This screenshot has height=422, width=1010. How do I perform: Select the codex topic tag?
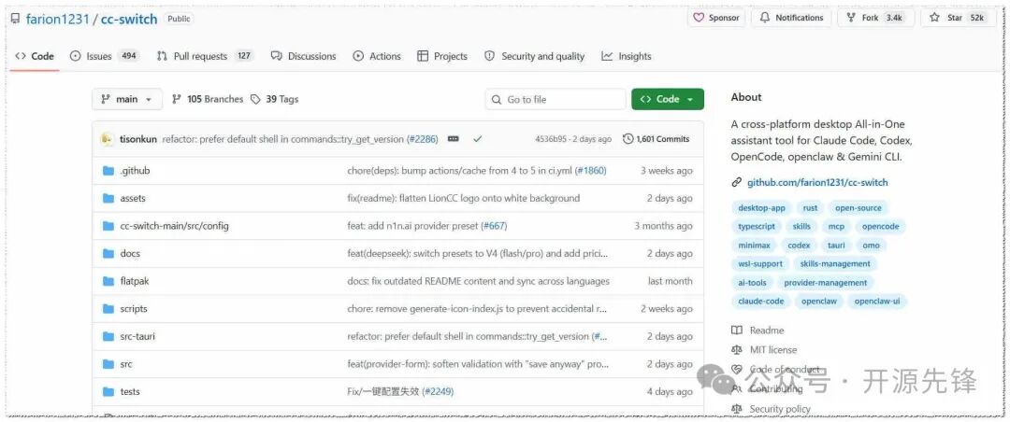(x=799, y=246)
